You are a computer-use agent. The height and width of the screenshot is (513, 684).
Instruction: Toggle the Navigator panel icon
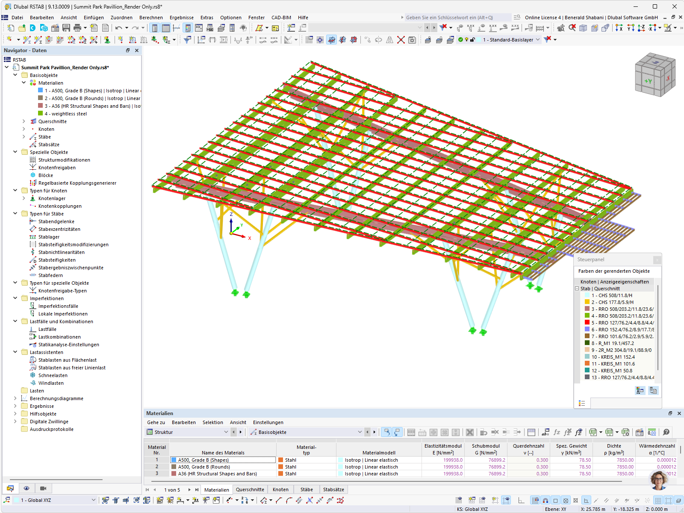tap(155, 28)
